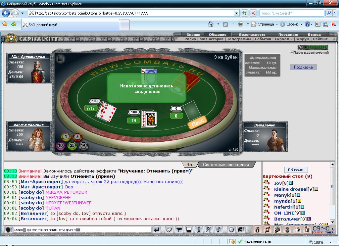This screenshot has width=339, height=246.
Task: Open the search provider dropdown arrow
Action: click(334, 13)
